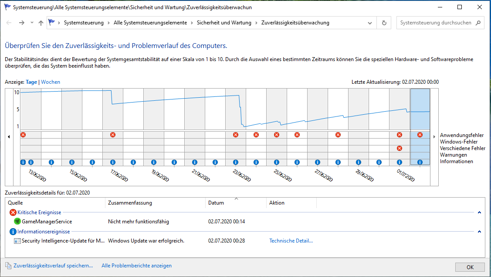
Task: Open the Sicherheit und Wartung breadcrumb
Action: point(224,23)
